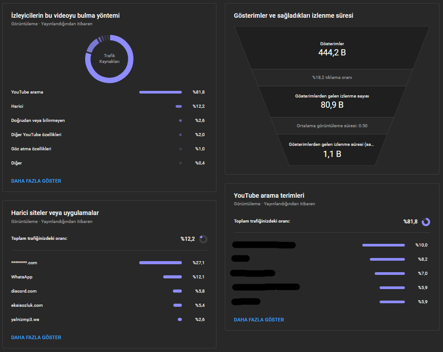
Task: Select the eksisozluk.com external source row
Action: click(108, 305)
